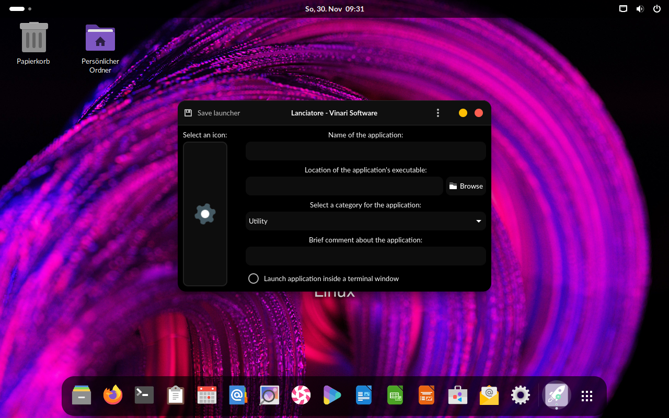The image size is (669, 418).
Task: Click the Name of the application field
Action: click(365, 151)
